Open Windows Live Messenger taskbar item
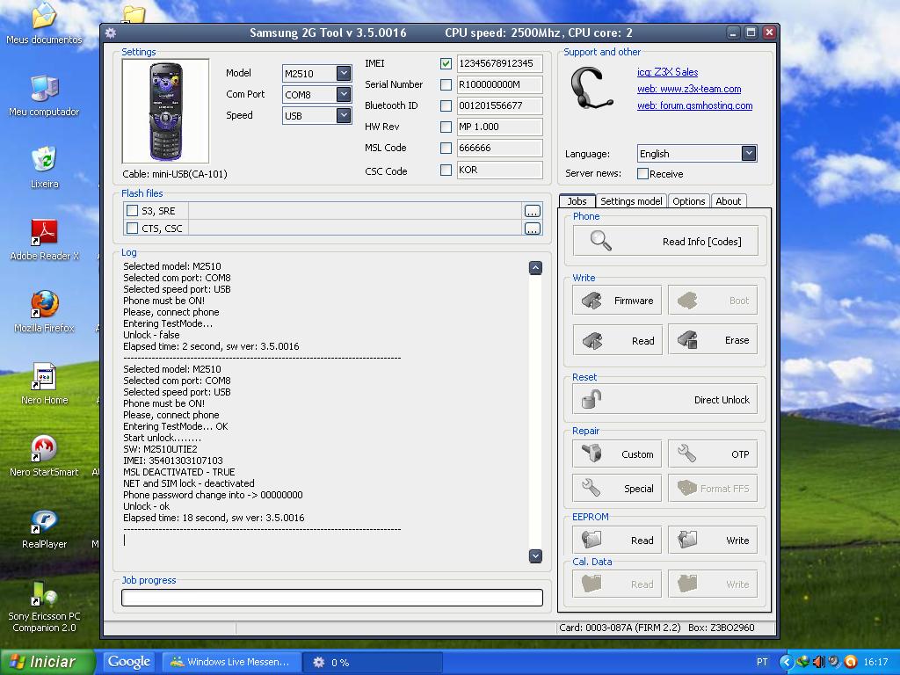Viewport: 900px width, 675px height. coord(232,662)
